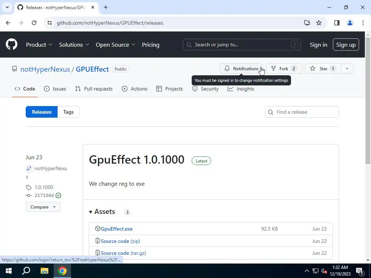Download GpuEffect.exe asset

tap(117, 229)
